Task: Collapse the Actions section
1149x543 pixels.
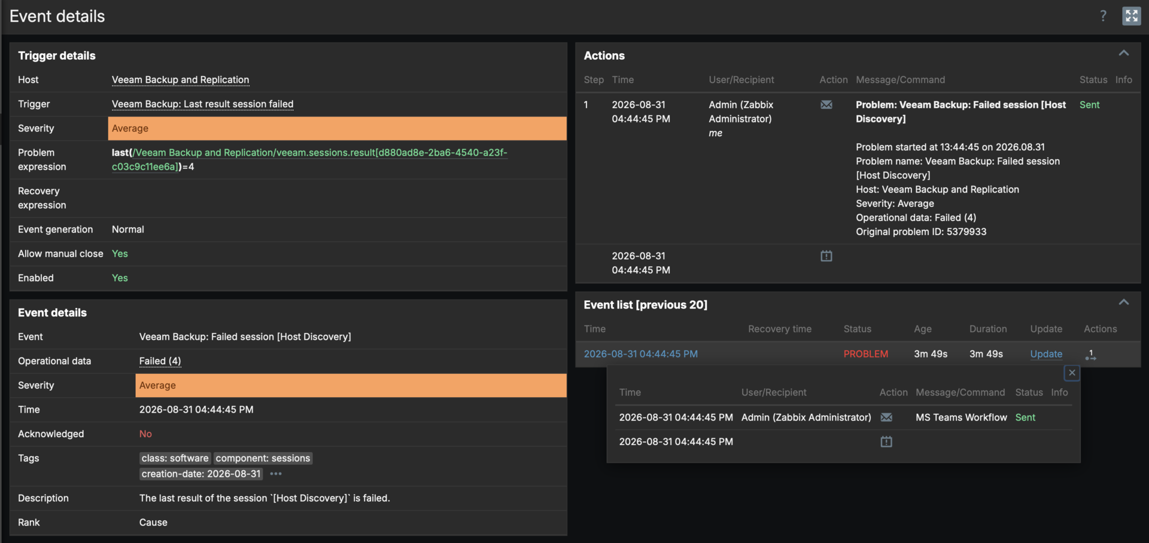Action: tap(1124, 53)
